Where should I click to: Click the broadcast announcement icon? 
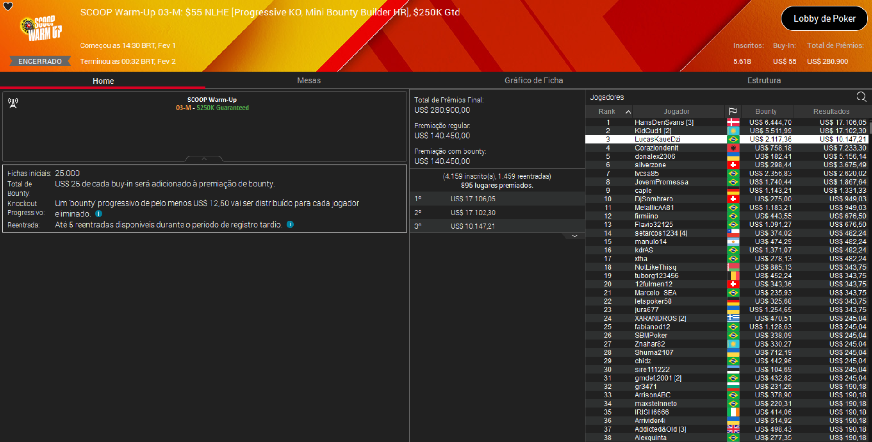coord(13,103)
